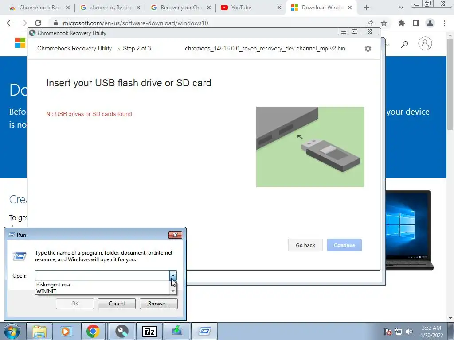Open Chrome tab search chevron
The height and width of the screenshot is (340, 454).
click(401, 8)
